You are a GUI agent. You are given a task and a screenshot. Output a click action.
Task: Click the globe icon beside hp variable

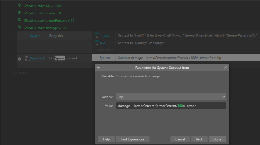click(19, 5)
